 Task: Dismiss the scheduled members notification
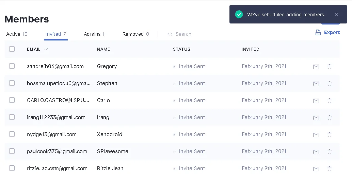click(x=336, y=15)
